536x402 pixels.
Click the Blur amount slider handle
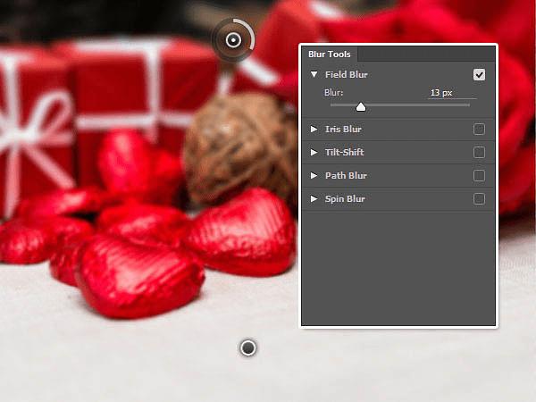point(361,107)
